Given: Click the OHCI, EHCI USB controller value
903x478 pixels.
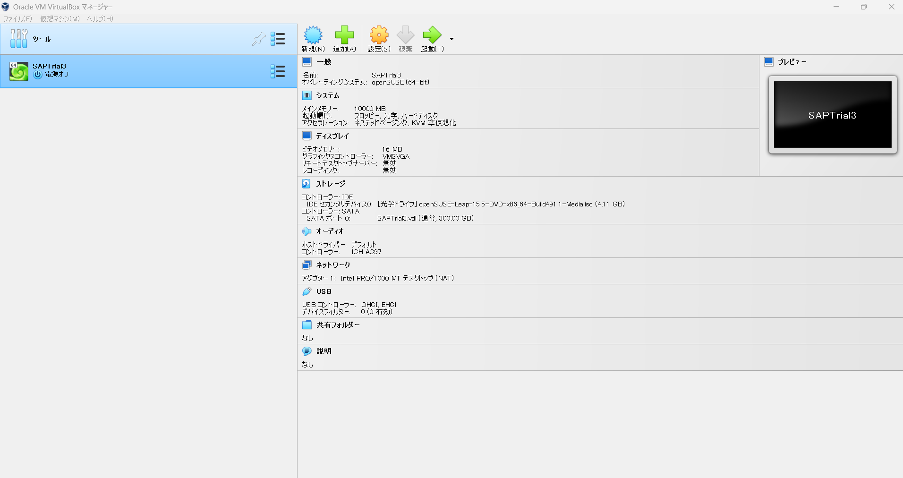Looking at the screenshot, I should [379, 305].
